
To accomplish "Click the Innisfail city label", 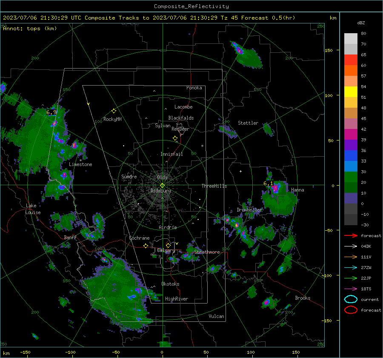I will (171, 154).
